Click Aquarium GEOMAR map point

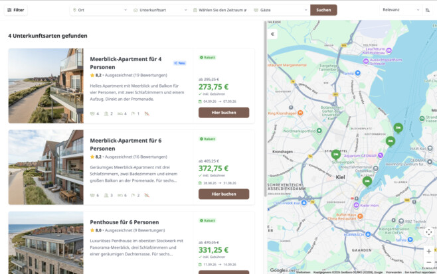coord(381,155)
